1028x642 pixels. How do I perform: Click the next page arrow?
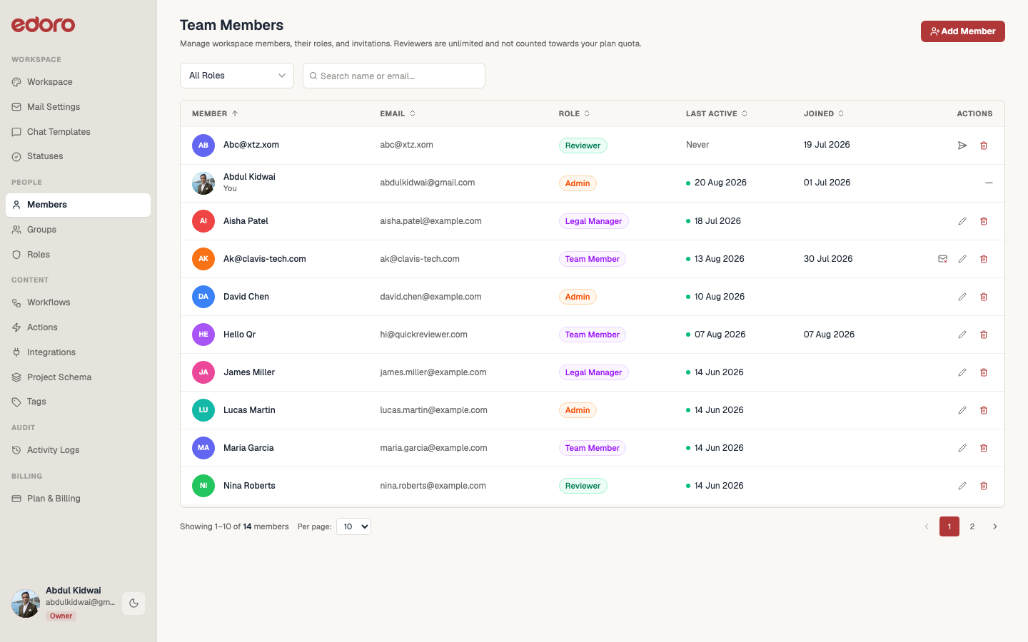tap(995, 526)
